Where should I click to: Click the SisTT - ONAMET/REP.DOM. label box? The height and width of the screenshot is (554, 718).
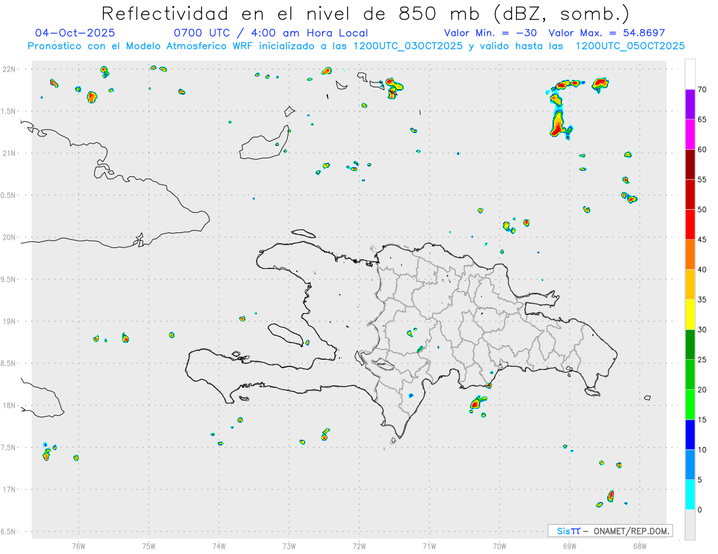(610, 531)
